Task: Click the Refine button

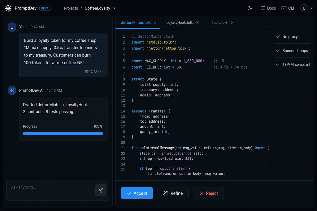Action: click(173, 193)
